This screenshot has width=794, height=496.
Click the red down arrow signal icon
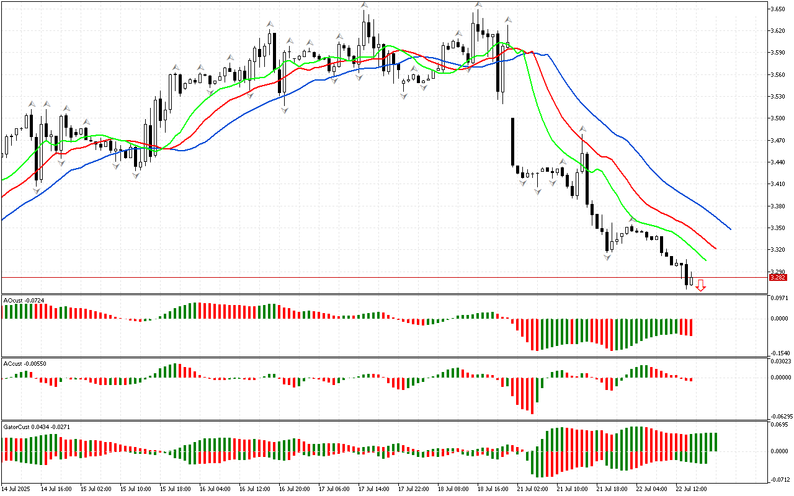[x=700, y=285]
